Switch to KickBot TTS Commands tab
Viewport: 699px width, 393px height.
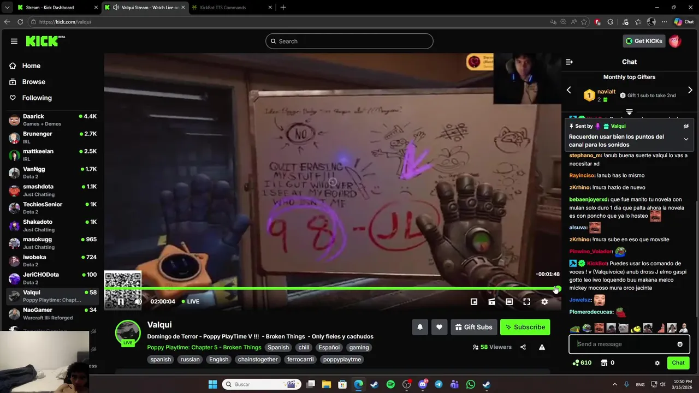(x=228, y=8)
